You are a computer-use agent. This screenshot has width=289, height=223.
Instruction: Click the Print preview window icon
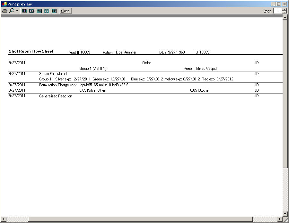(x=4, y=4)
